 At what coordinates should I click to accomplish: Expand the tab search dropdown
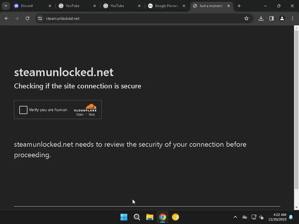[x=6, y=6]
